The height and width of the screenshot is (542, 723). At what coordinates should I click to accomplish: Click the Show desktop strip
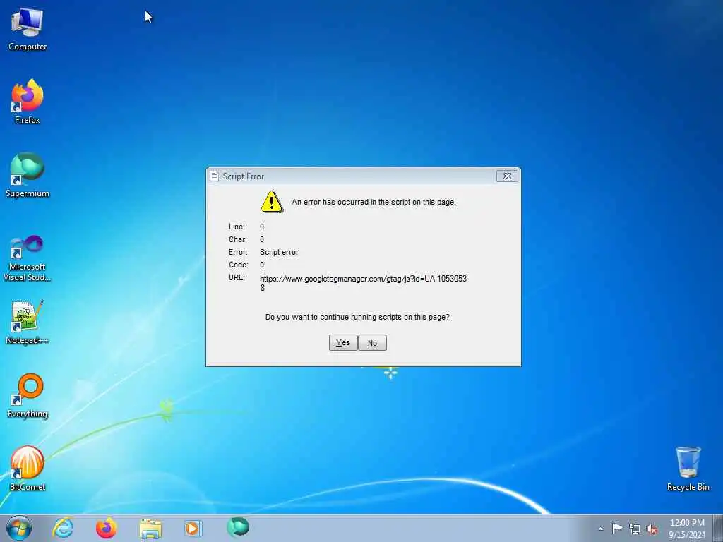tap(718, 528)
